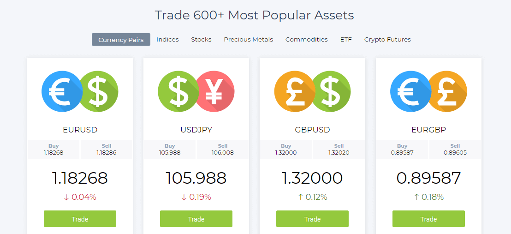
Task: Click the red Yen icon on USDJPY card
Action: click(214, 91)
